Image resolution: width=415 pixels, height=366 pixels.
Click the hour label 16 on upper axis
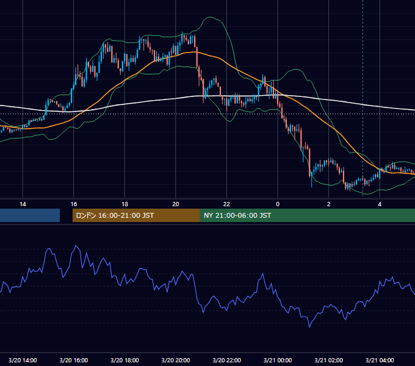[x=74, y=204]
